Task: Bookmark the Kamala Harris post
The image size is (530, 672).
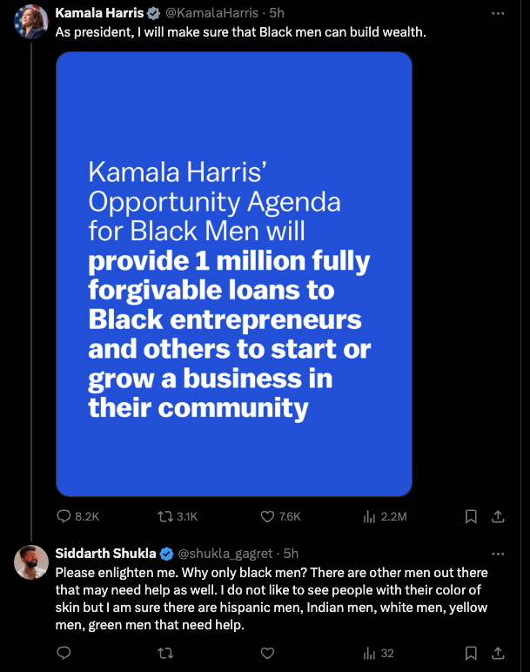Action: tap(471, 516)
